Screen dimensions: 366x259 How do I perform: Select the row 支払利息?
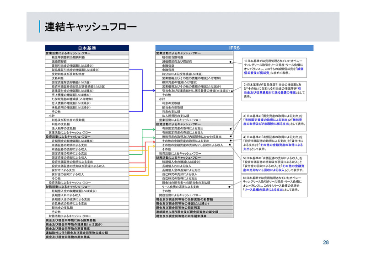[87, 78]
